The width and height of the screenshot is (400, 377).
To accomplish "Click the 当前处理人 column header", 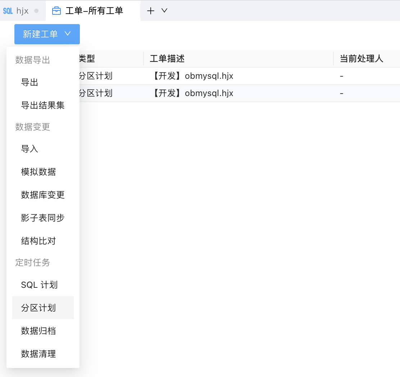I will pos(362,59).
